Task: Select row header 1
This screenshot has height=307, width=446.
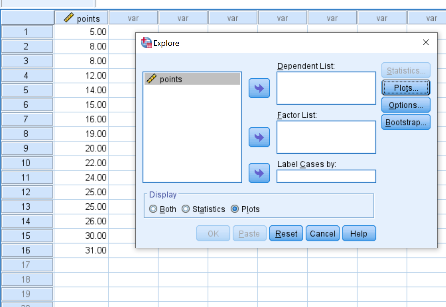Action: tap(27, 32)
